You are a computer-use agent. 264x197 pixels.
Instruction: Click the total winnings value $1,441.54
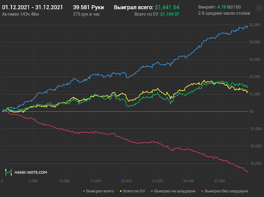point(167,8)
